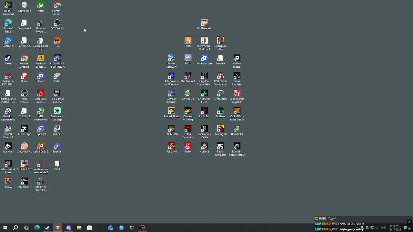Select the Marvel's Spider-Man 2 shortcut
The height and width of the screenshot is (232, 413).
click(x=237, y=150)
